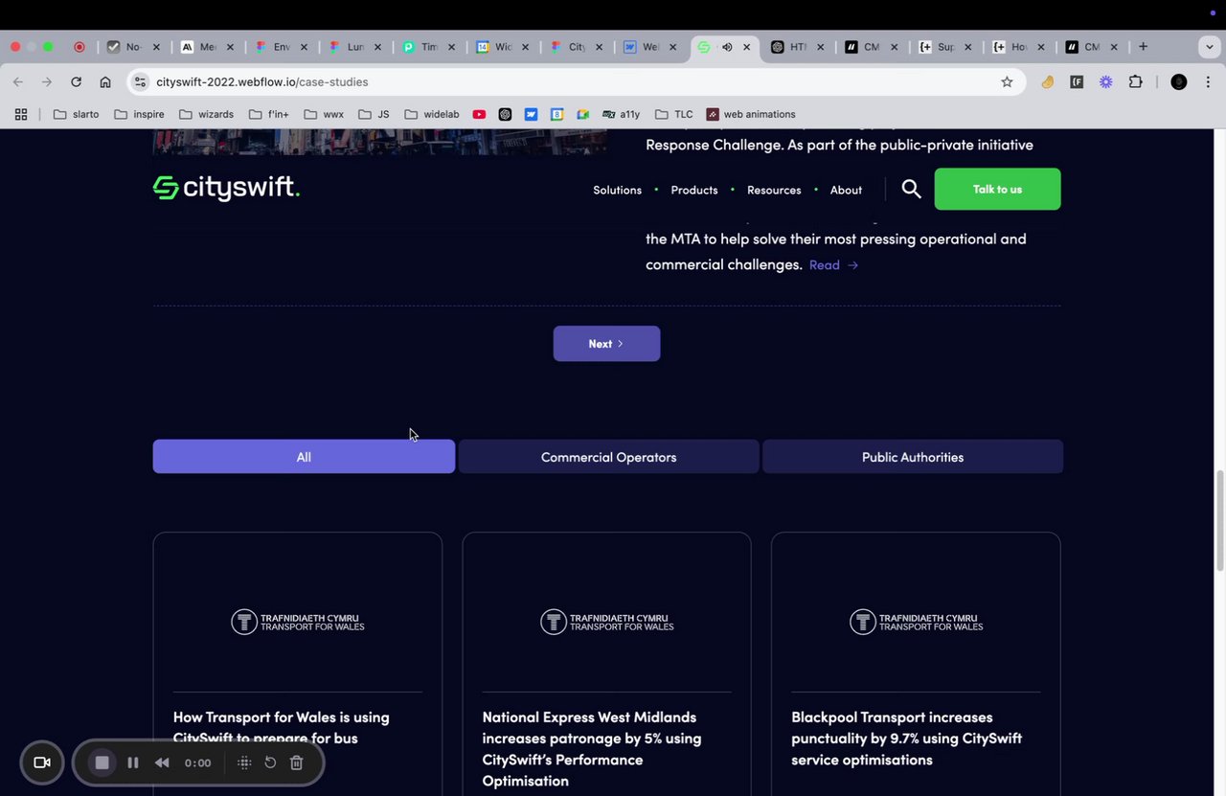Viewport: 1226px width, 796px height.
Task: Open the Solutions nav menu
Action: point(617,190)
